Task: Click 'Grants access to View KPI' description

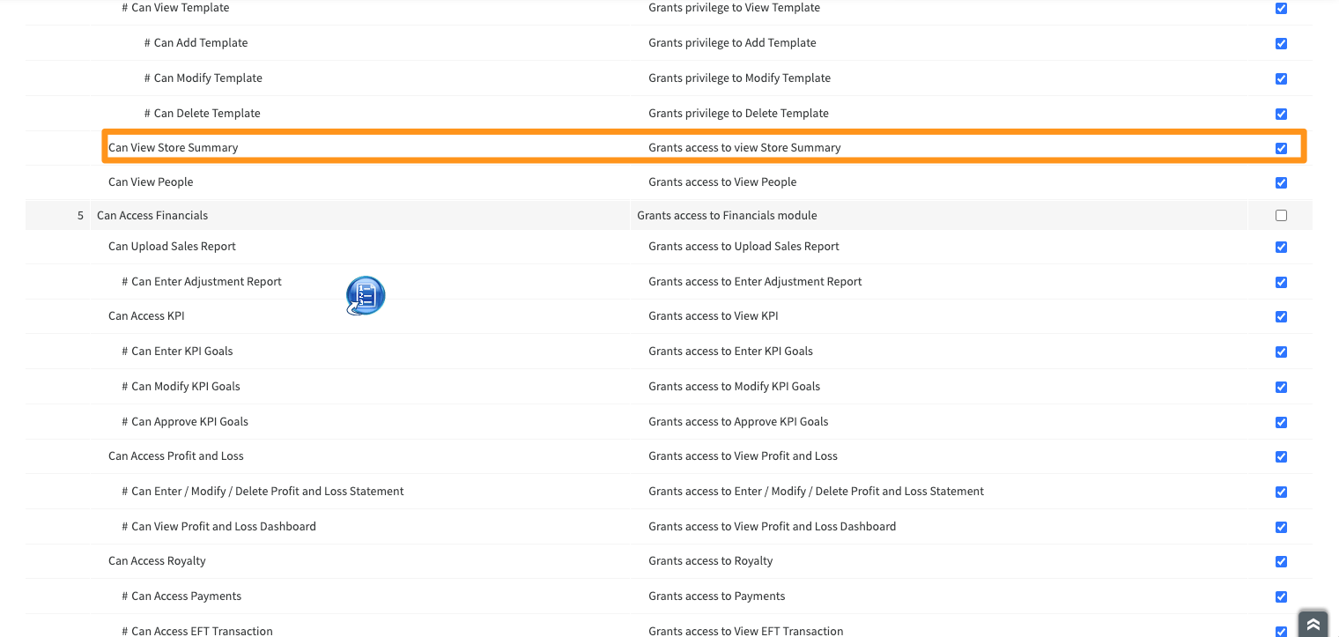Action: point(714,315)
